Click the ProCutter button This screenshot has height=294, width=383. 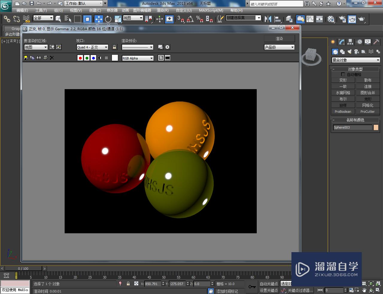point(368,112)
